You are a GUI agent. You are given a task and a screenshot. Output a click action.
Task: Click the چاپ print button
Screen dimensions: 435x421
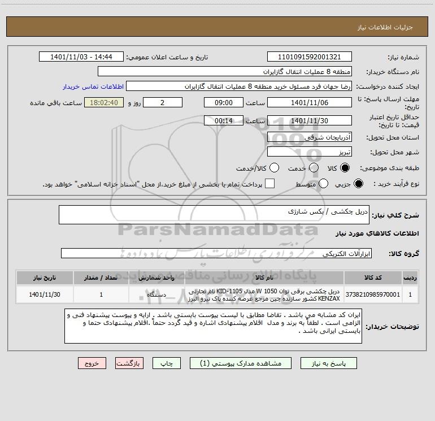pyautogui.click(x=167, y=363)
